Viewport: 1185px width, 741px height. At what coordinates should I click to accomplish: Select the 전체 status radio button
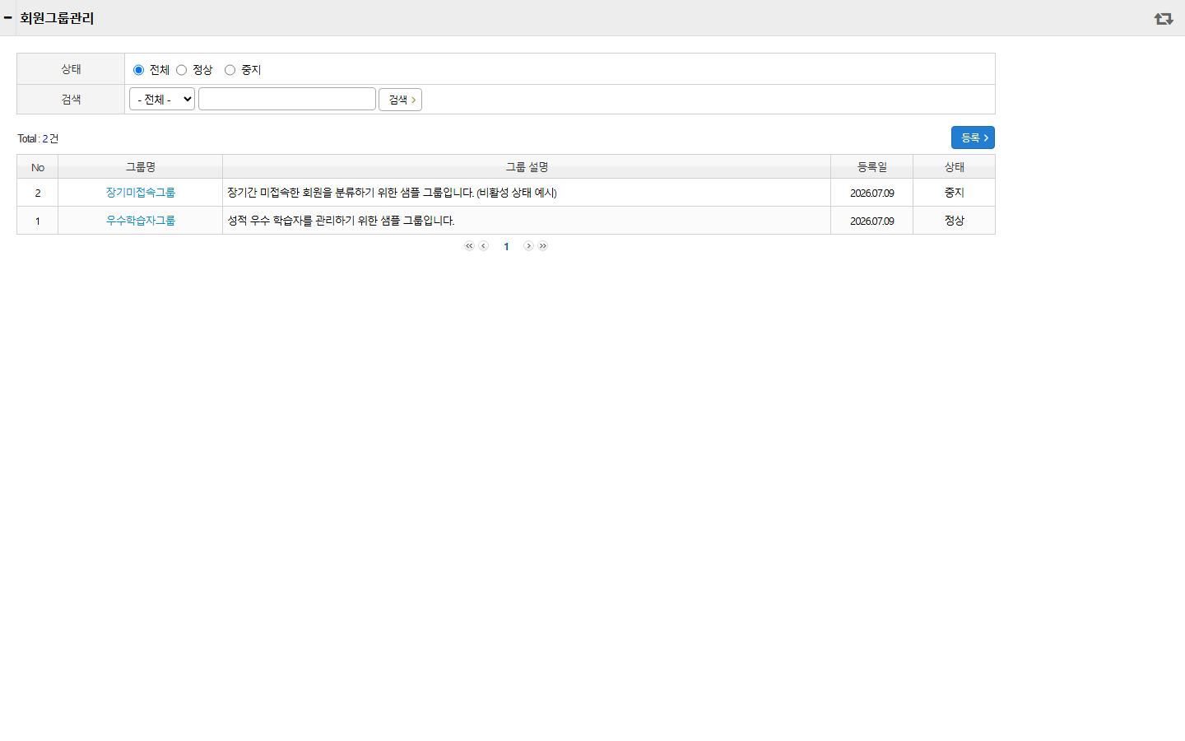pyautogui.click(x=138, y=70)
